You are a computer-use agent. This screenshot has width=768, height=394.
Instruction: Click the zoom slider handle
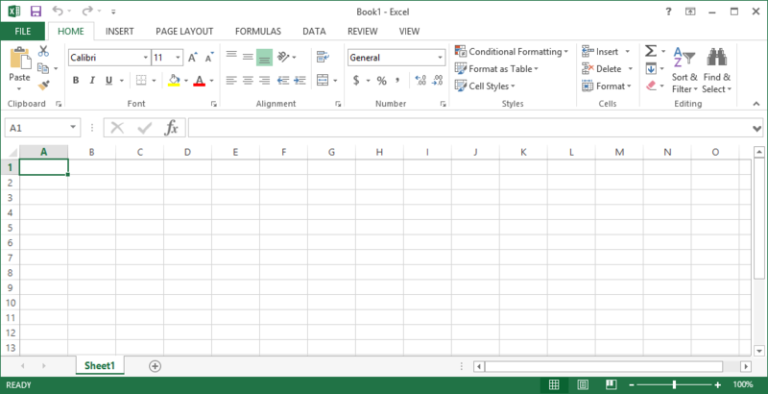(x=675, y=384)
